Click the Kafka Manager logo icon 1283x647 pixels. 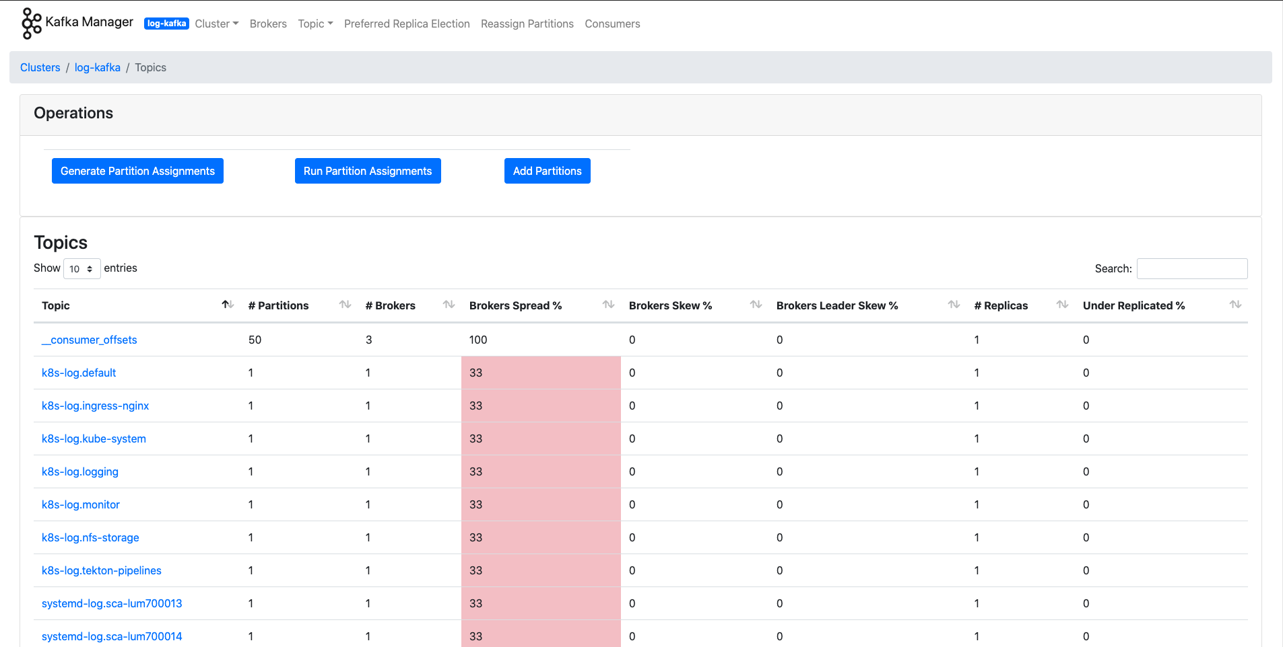31,24
